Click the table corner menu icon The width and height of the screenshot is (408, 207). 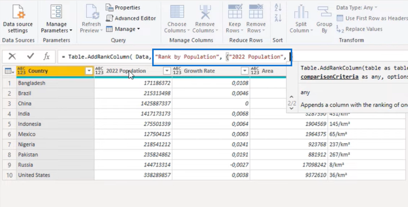(x=9, y=71)
